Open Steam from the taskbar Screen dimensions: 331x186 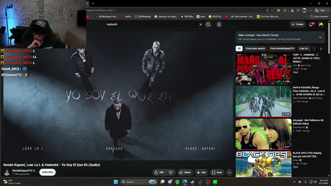(192, 182)
